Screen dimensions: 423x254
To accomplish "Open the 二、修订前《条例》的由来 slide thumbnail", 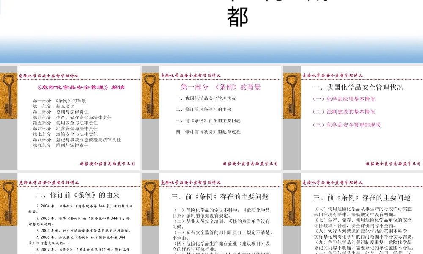I will 70,213.
